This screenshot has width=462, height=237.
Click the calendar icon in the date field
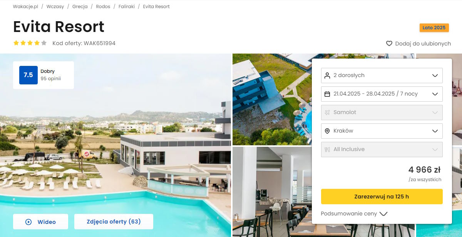327,94
